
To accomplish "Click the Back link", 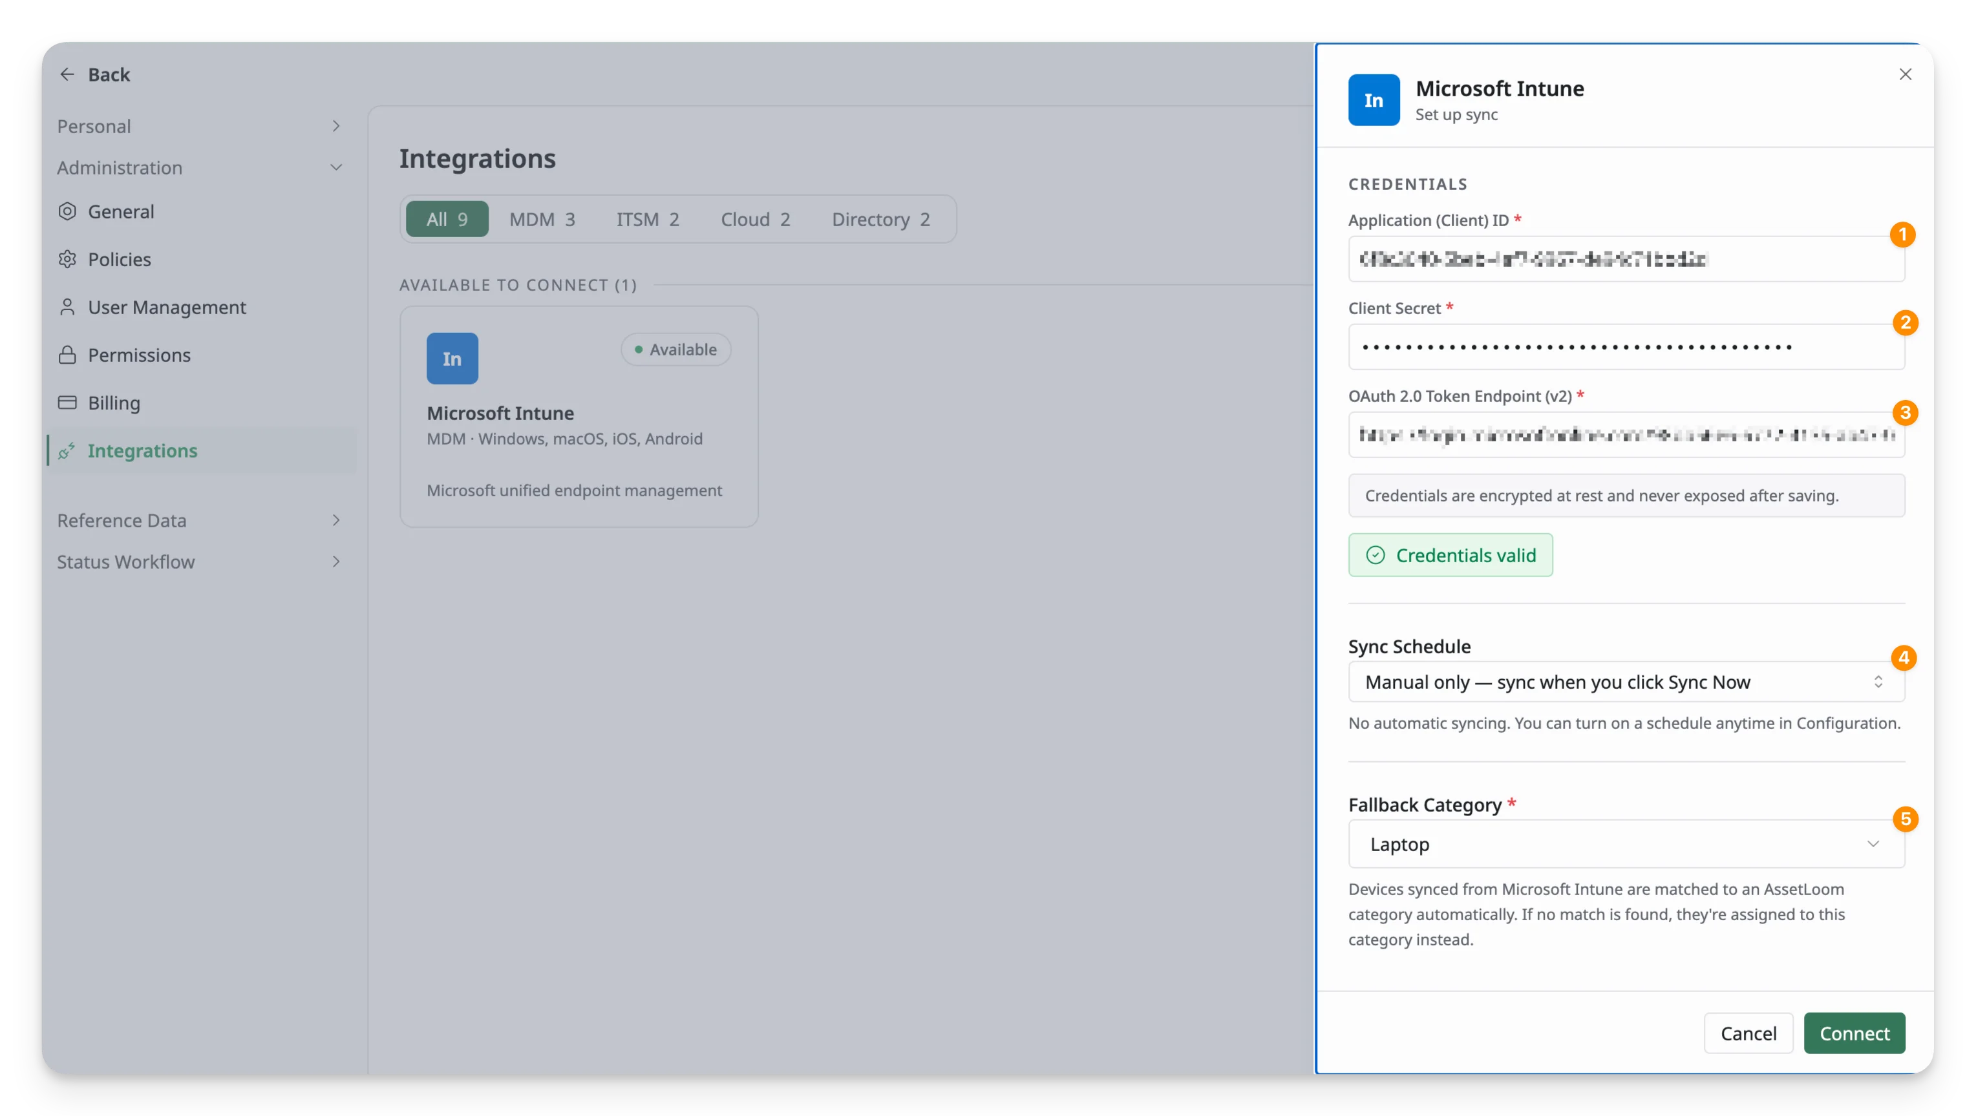I will (x=109, y=74).
